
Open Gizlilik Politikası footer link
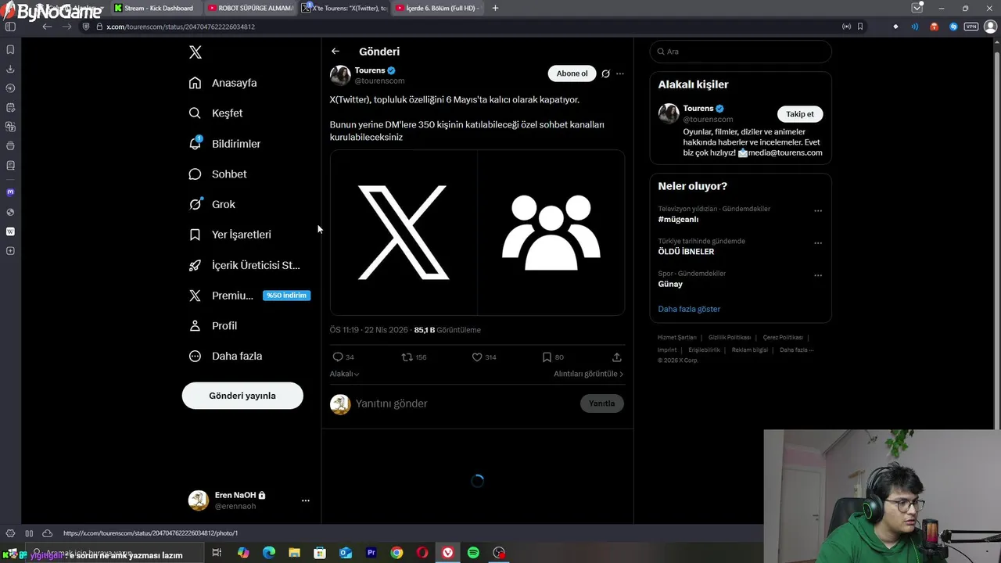(730, 338)
